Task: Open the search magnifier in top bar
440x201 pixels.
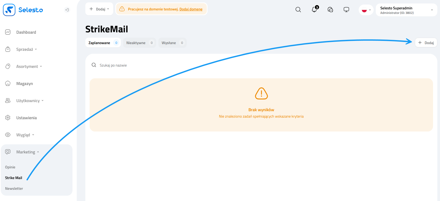Action: (x=298, y=10)
